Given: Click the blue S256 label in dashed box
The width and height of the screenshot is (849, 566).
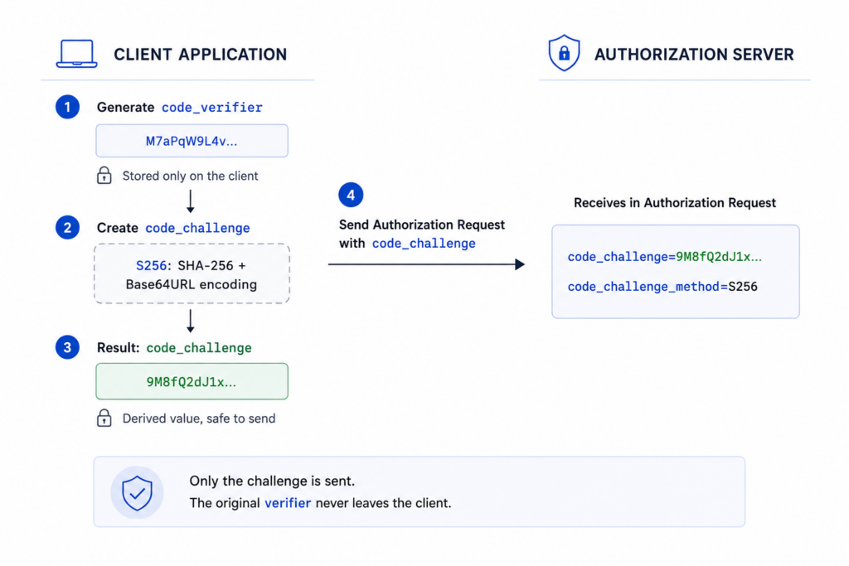Looking at the screenshot, I should [151, 266].
